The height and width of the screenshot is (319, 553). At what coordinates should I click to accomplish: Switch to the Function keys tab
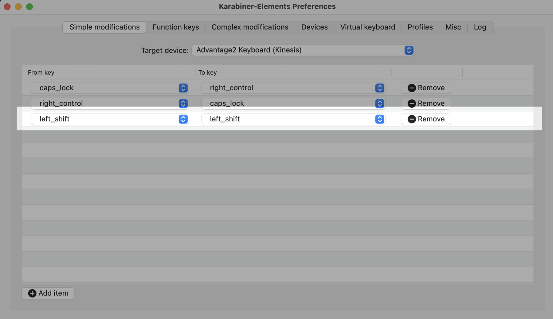pos(176,27)
